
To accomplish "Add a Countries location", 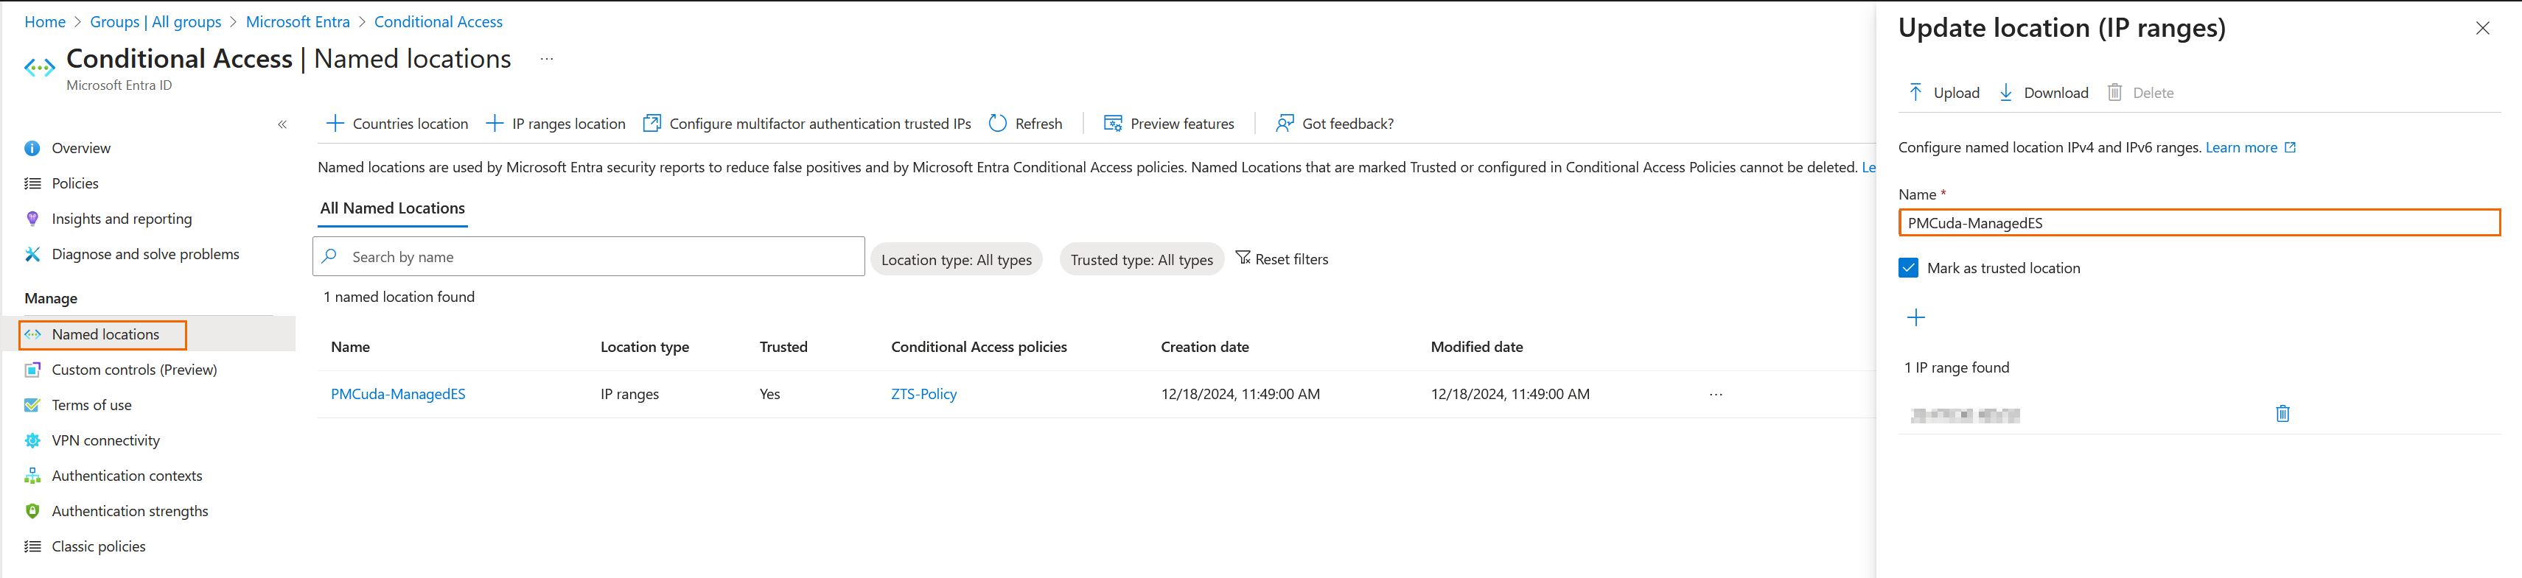I will click(x=397, y=123).
